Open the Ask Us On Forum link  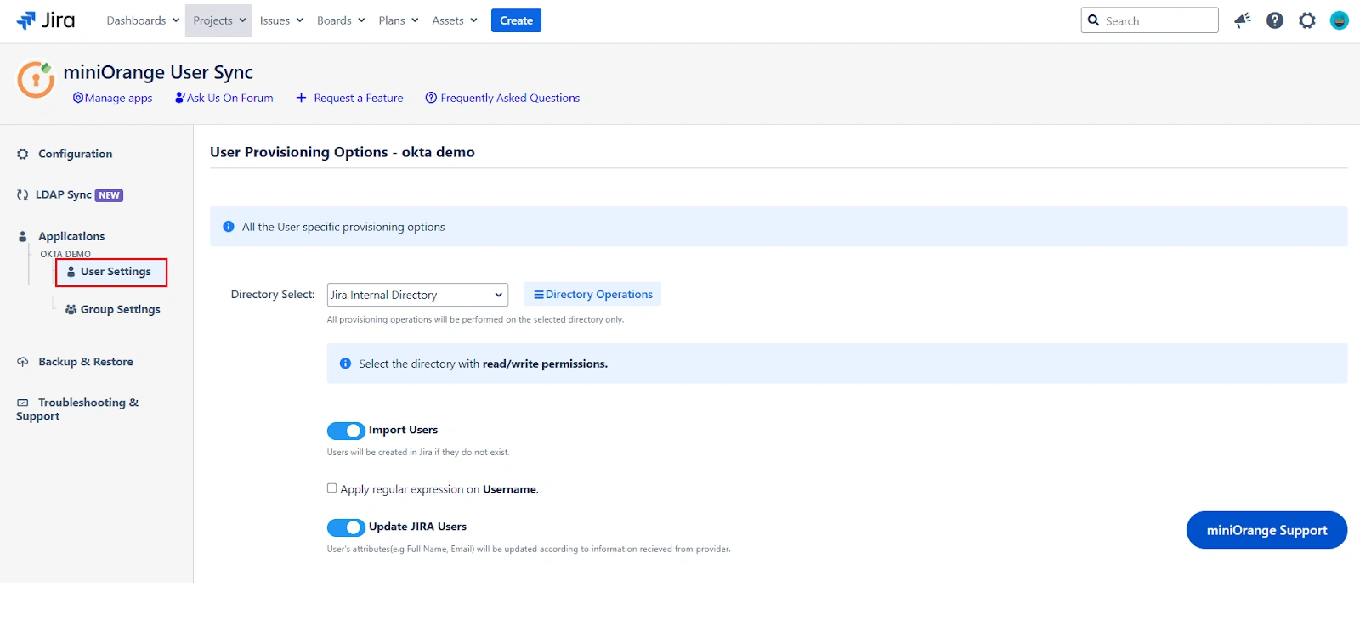coord(224,98)
